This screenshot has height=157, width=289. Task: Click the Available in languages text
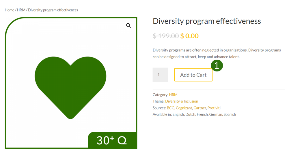coord(194,115)
